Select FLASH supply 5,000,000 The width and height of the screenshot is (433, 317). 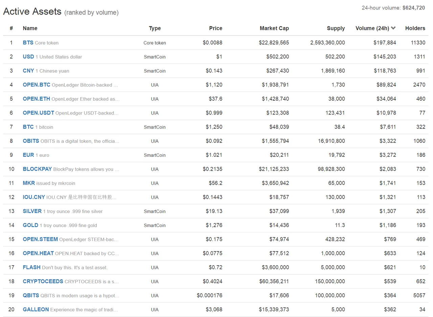click(333, 267)
